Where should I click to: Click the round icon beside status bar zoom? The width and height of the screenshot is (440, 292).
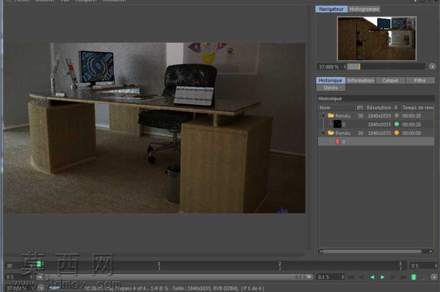41,288
